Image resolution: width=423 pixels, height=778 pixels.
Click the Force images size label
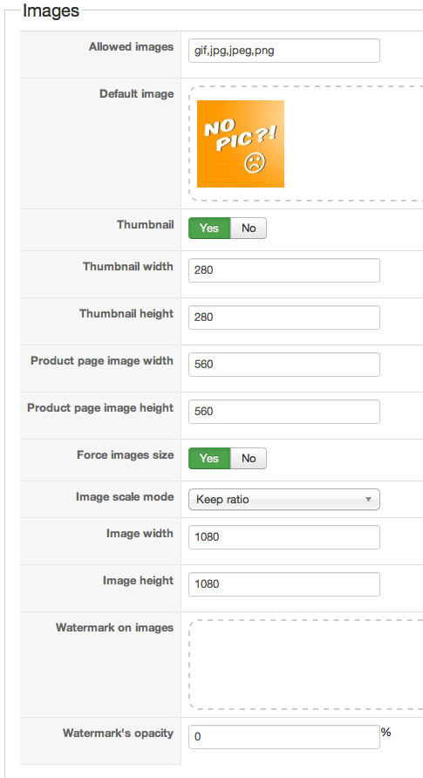click(126, 455)
